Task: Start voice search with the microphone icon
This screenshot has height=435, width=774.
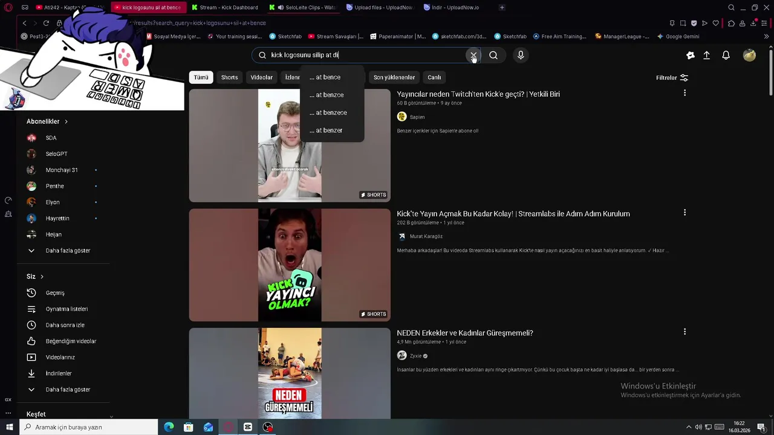Action: click(x=521, y=55)
